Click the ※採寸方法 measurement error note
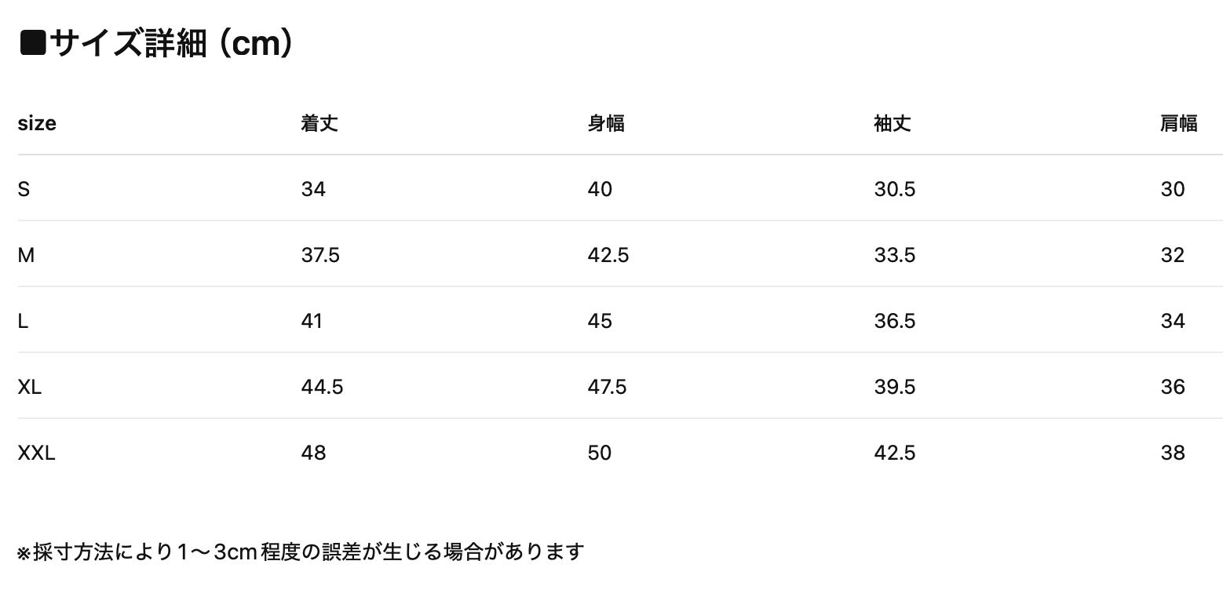This screenshot has height=590, width=1223. 301,552
